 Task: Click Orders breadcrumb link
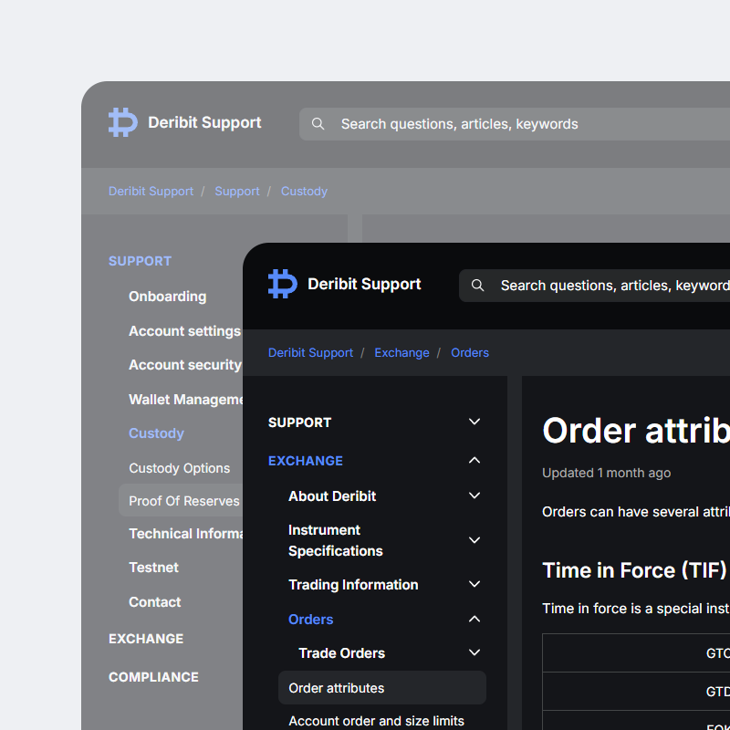coord(470,352)
